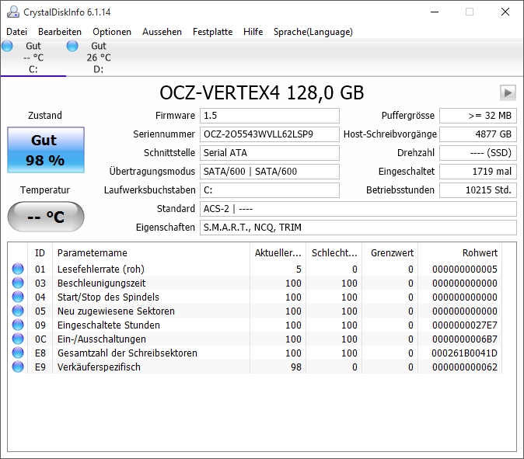The height and width of the screenshot is (459, 524).
Task: Click the Zustand label
Action: coord(45,116)
